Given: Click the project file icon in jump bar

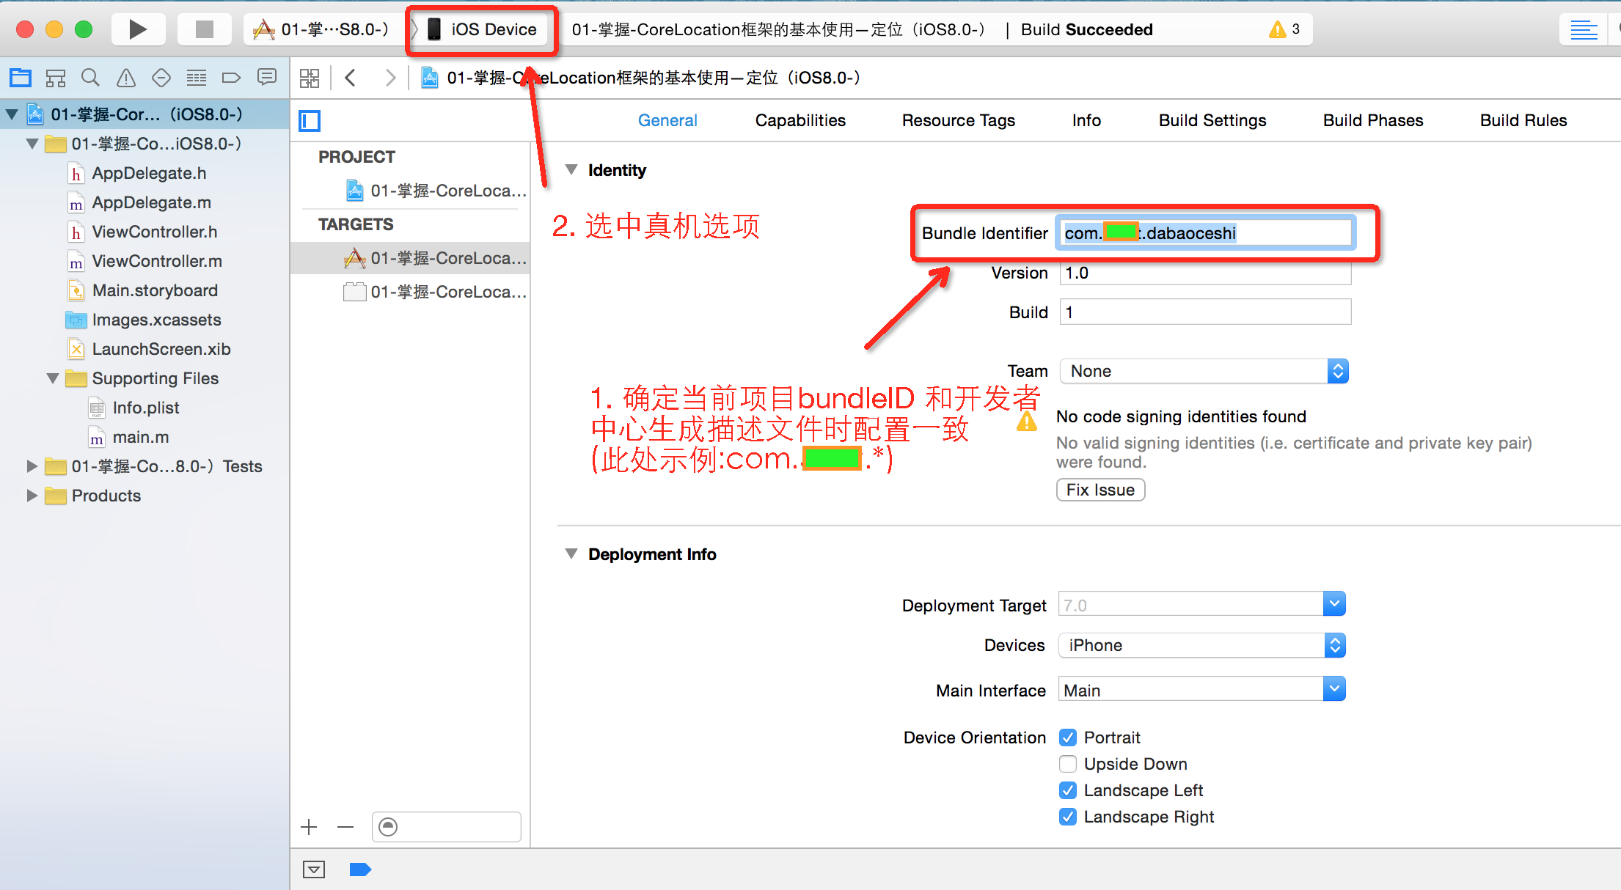Looking at the screenshot, I should click(x=430, y=78).
